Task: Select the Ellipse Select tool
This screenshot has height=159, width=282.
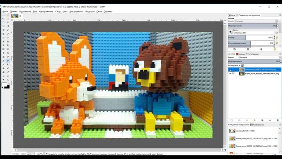Action: tap(4, 23)
